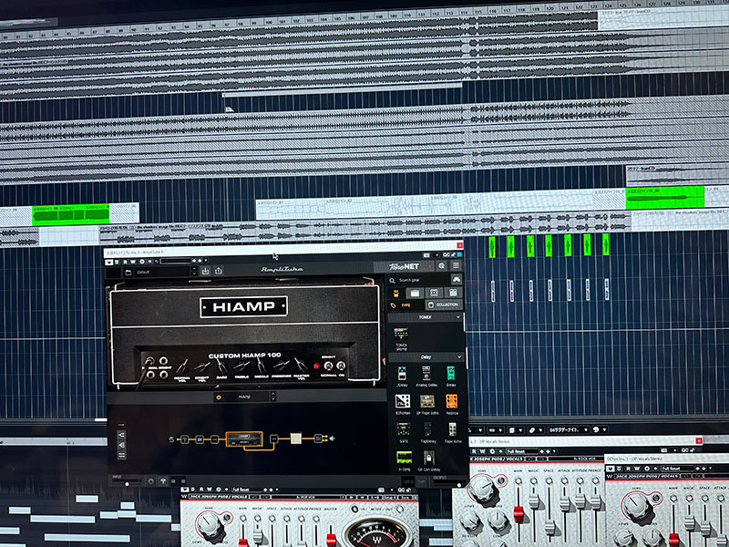Image resolution: width=729 pixels, height=547 pixels.
Task: Select the HIAMP amp block in signal chain
Action: tap(244, 439)
